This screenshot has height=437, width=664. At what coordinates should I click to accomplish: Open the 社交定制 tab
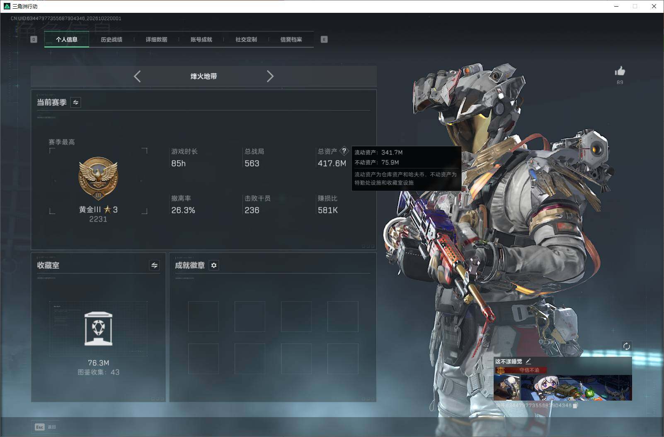click(246, 39)
